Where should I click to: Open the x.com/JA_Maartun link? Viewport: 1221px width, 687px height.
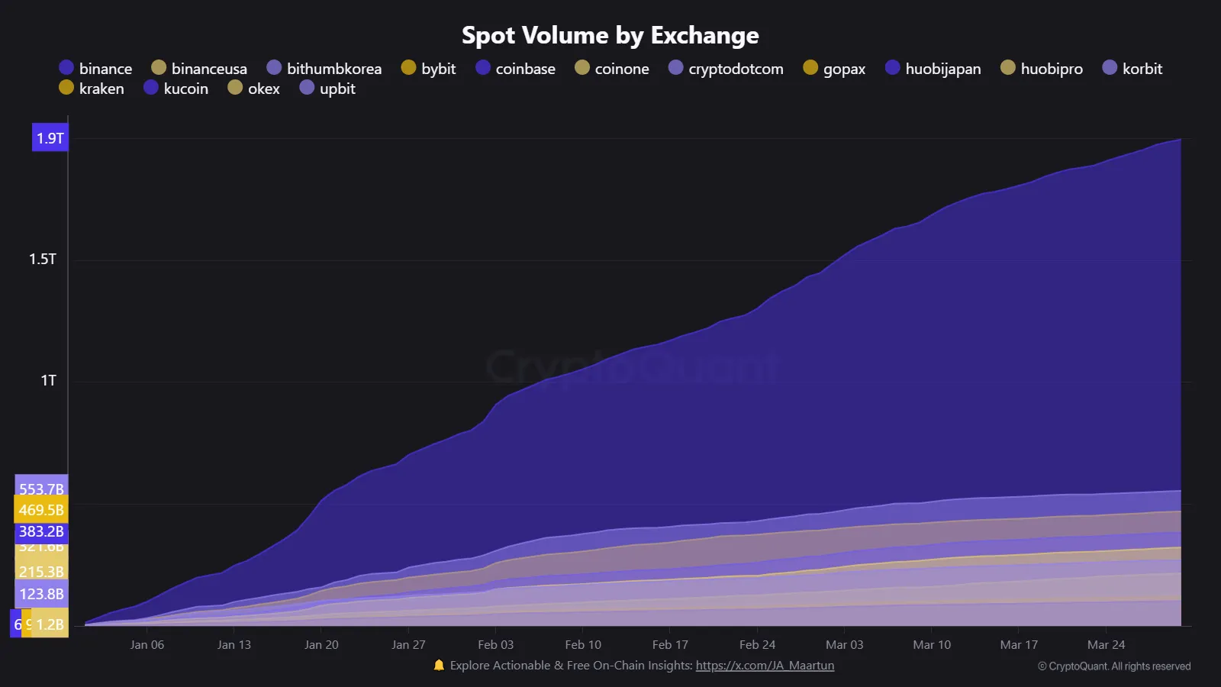click(x=764, y=665)
